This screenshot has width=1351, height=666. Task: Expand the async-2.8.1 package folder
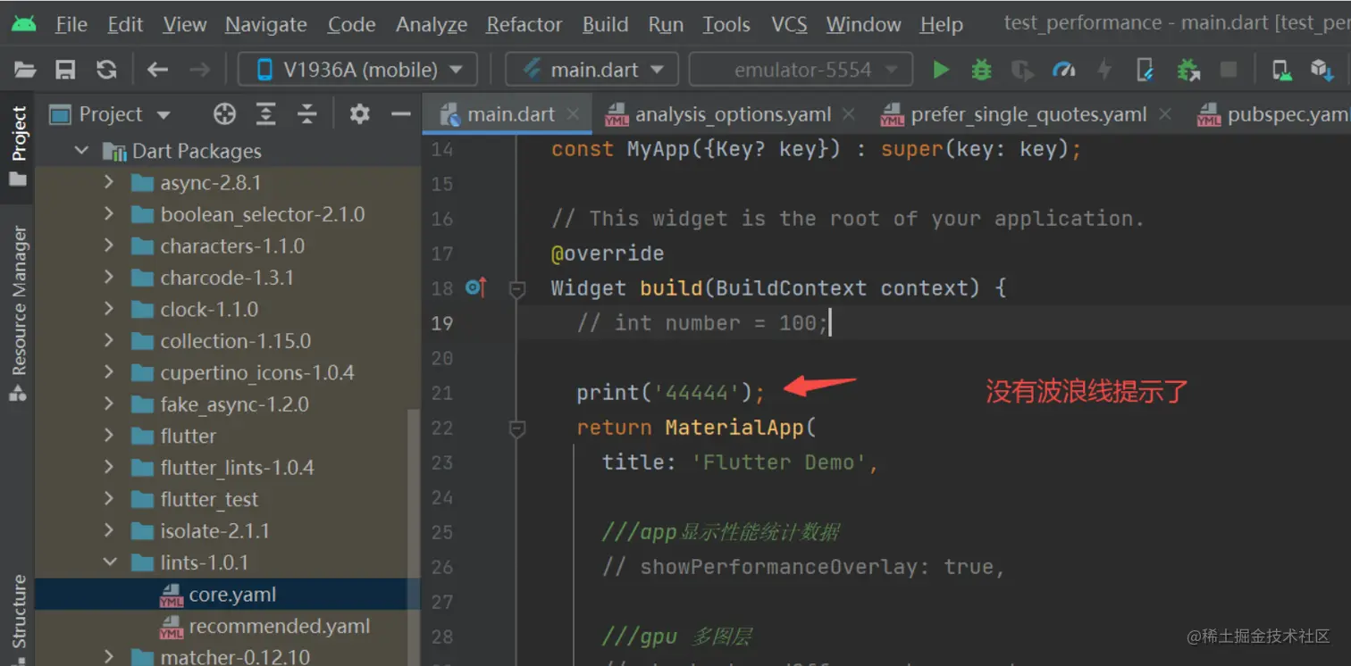point(109,183)
